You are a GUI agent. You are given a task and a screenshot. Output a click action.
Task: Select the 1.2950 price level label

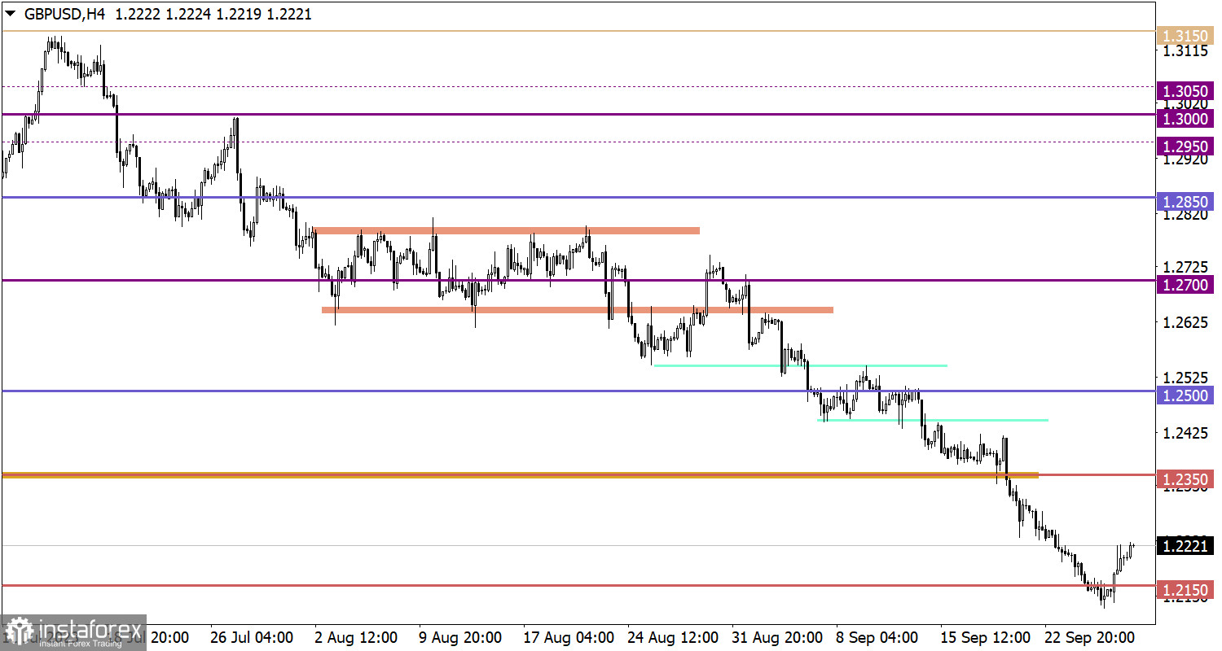click(1186, 146)
